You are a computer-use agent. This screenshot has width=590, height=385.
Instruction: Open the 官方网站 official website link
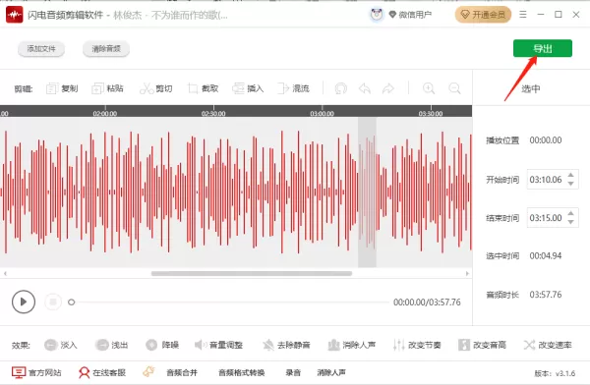(36, 372)
